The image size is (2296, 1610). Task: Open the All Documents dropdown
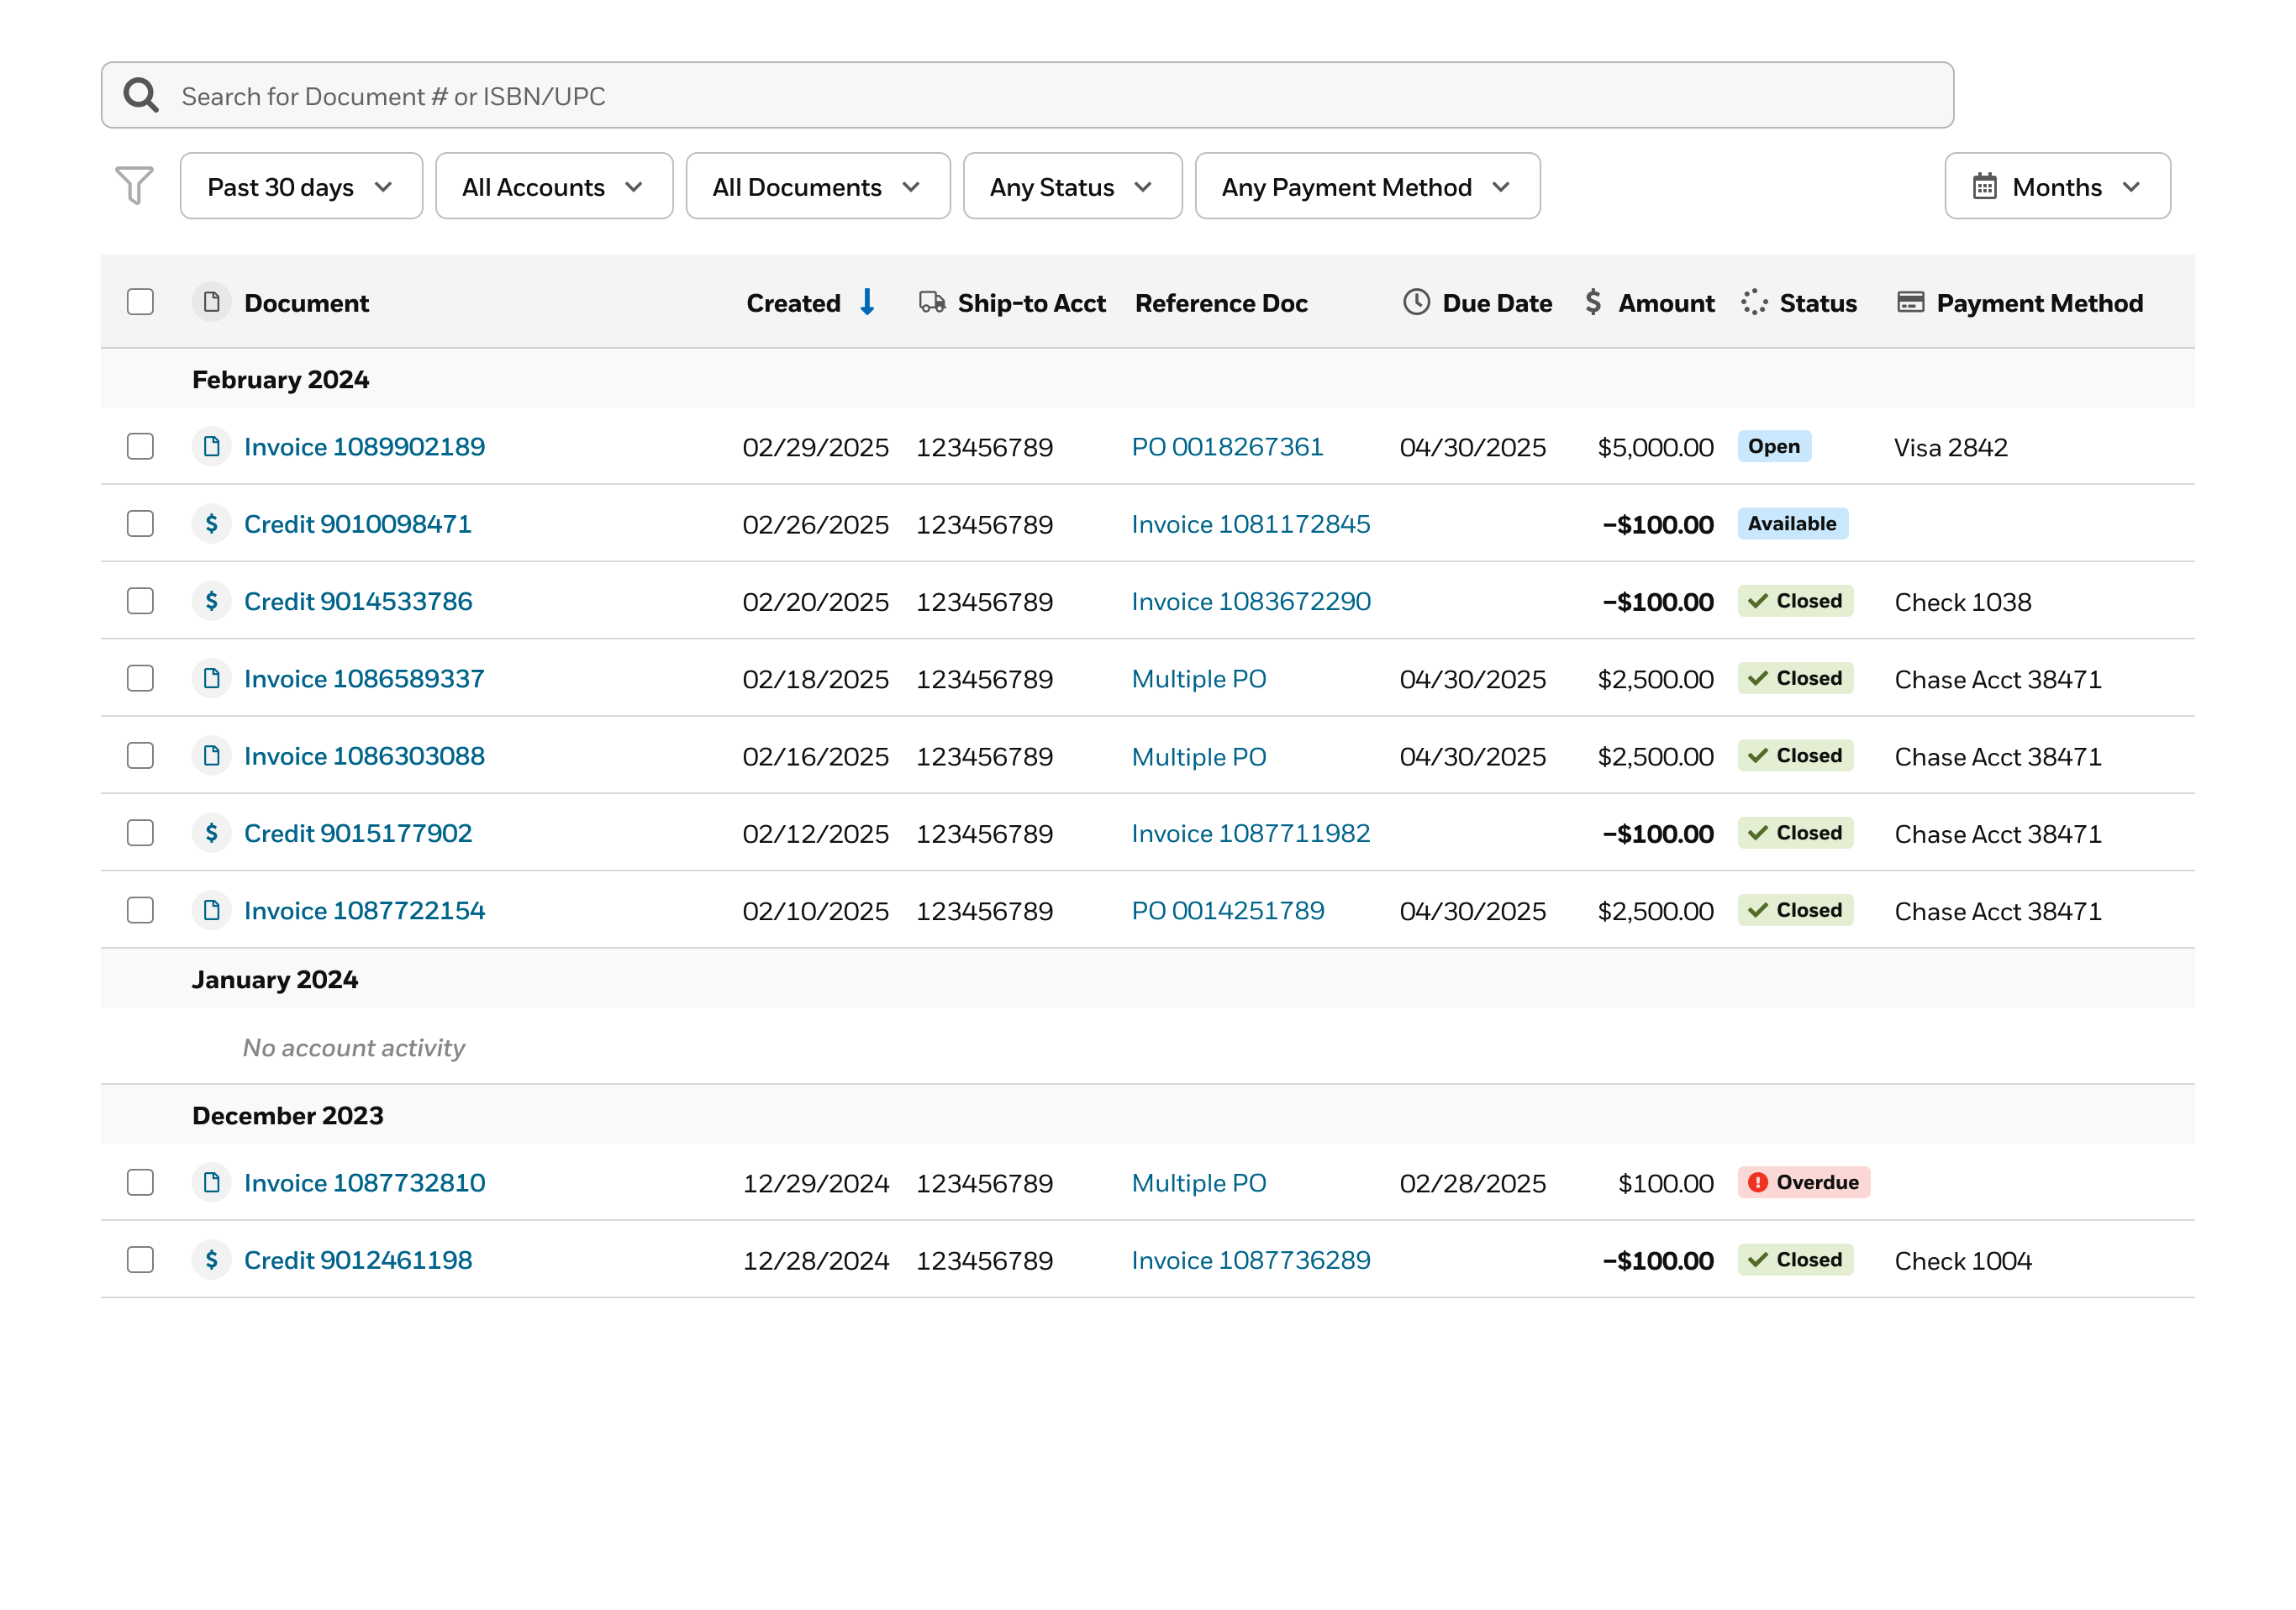817,186
